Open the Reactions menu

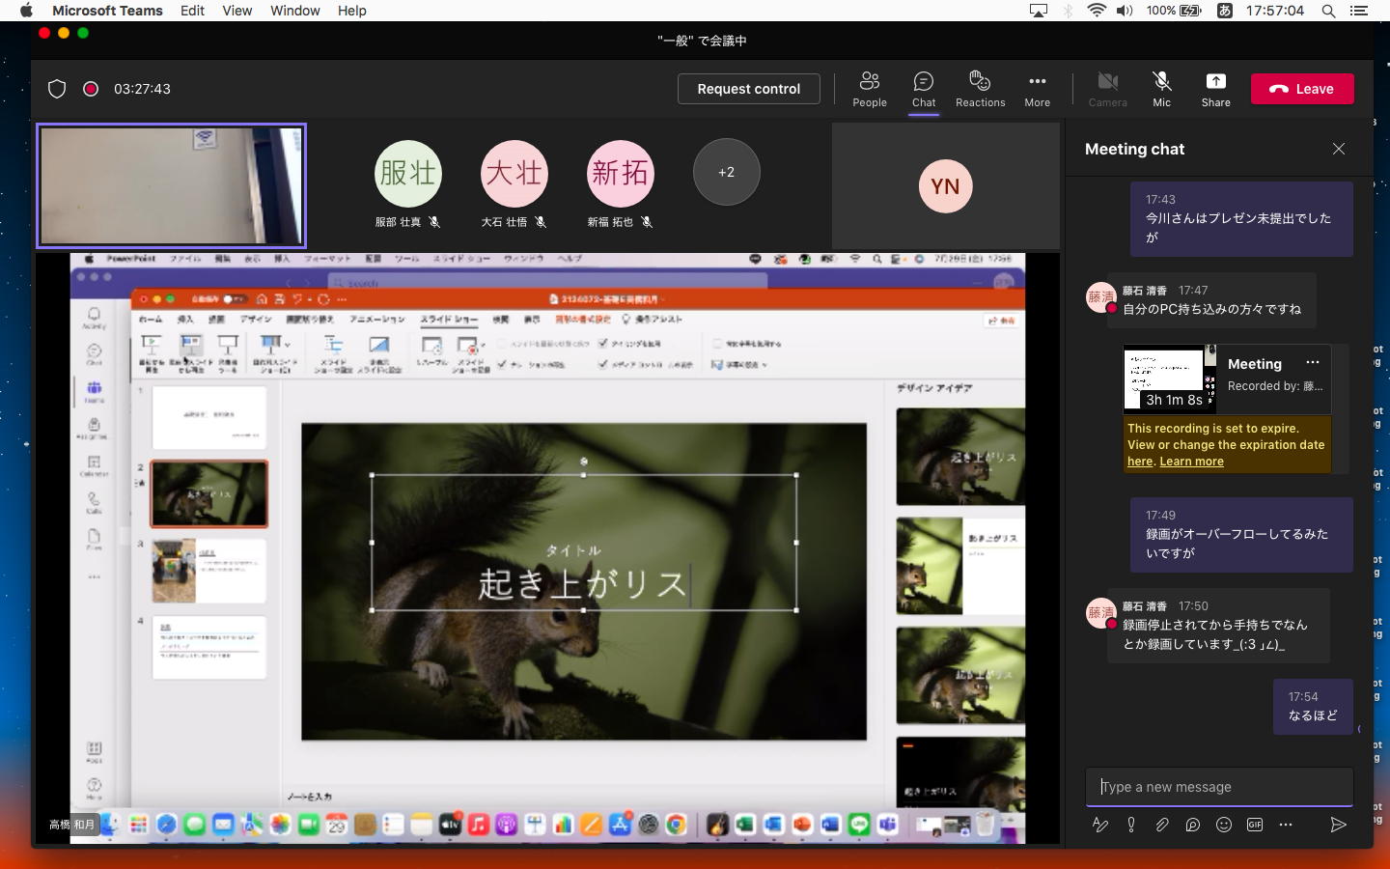coord(980,89)
